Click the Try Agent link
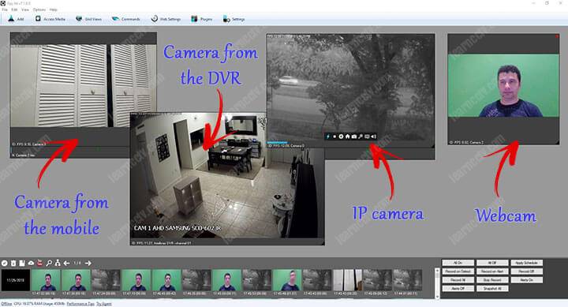Viewport: 568px width, 307px height. 104,304
